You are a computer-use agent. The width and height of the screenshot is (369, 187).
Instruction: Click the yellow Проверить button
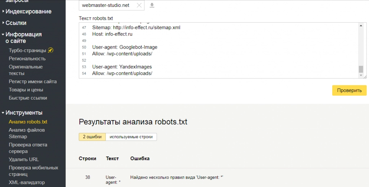(349, 91)
